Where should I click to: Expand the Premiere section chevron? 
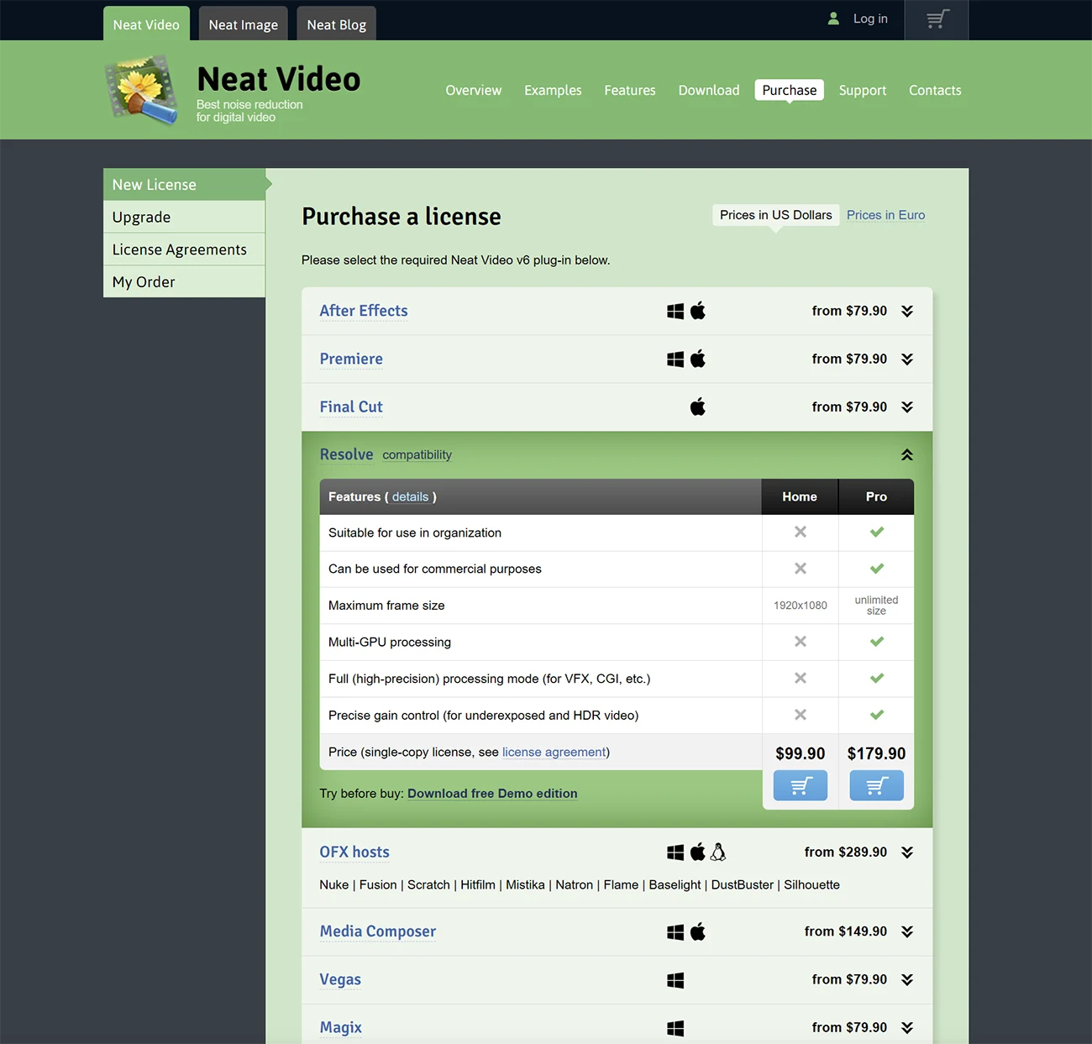coord(907,359)
